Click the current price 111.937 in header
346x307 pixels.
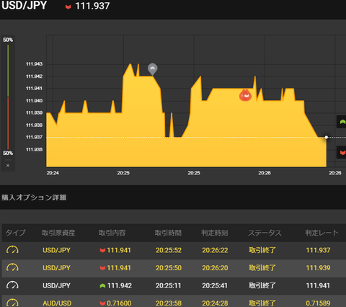92,6
